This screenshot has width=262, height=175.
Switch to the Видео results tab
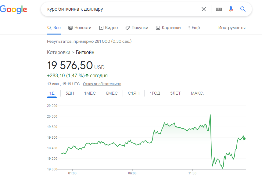click(108, 27)
